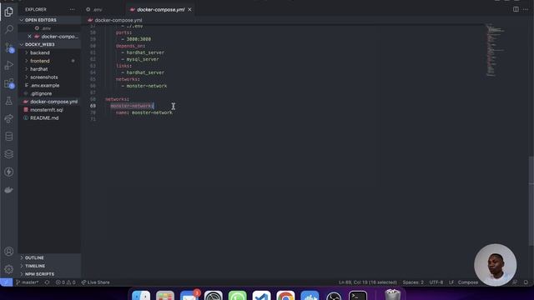Viewport: 534px width, 300px height.
Task: Open WhatsApp from the Dock
Action: (x=237, y=295)
